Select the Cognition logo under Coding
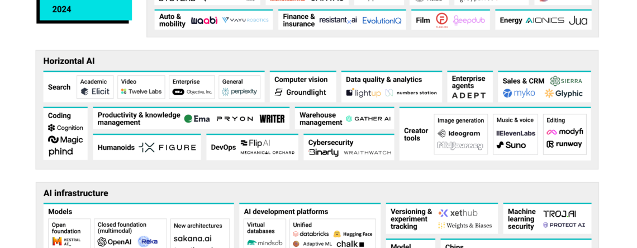Viewport: 637px width, 248px height. [65, 128]
